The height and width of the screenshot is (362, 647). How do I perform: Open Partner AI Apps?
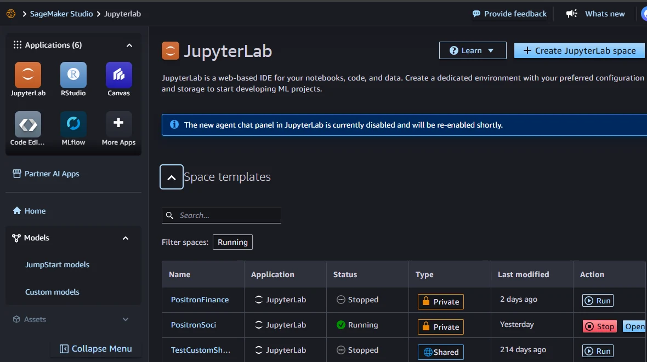(46, 174)
